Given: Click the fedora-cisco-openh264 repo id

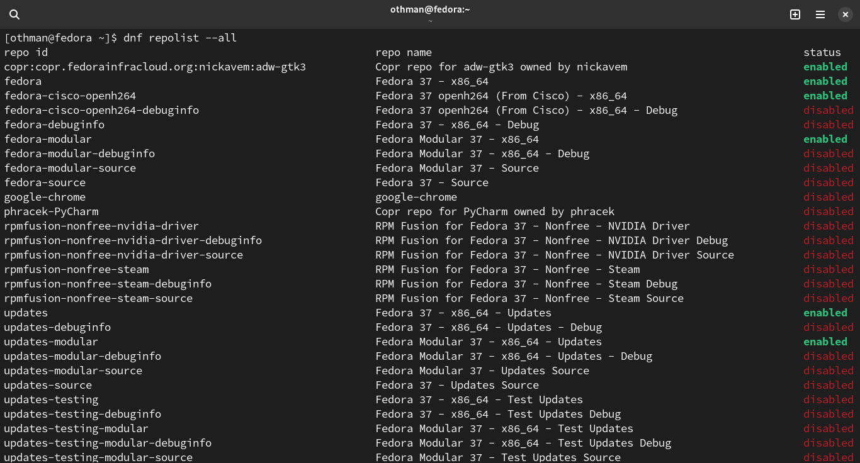Looking at the screenshot, I should [x=70, y=96].
